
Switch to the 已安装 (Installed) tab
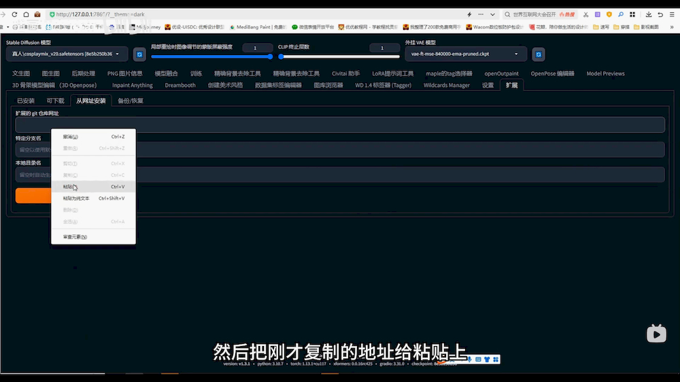point(26,101)
